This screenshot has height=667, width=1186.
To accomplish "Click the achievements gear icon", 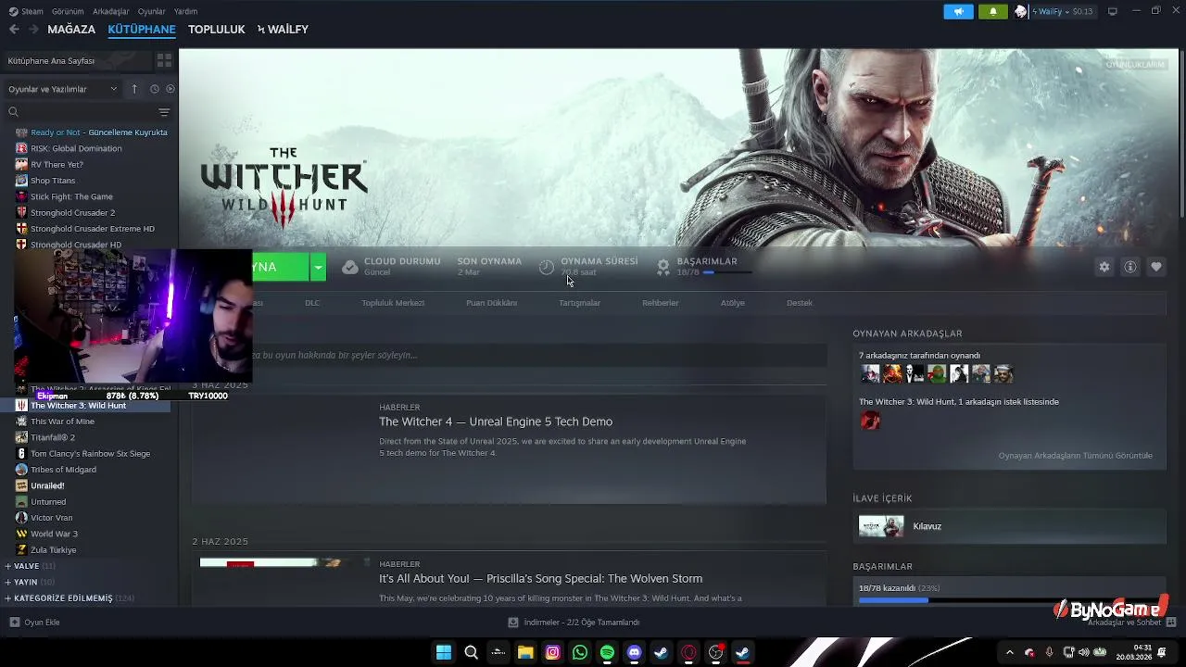I will pyautogui.click(x=663, y=267).
